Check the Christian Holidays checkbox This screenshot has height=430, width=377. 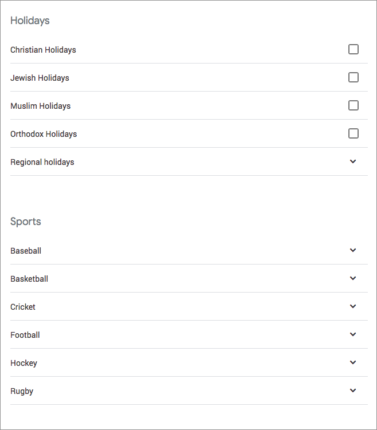point(353,49)
